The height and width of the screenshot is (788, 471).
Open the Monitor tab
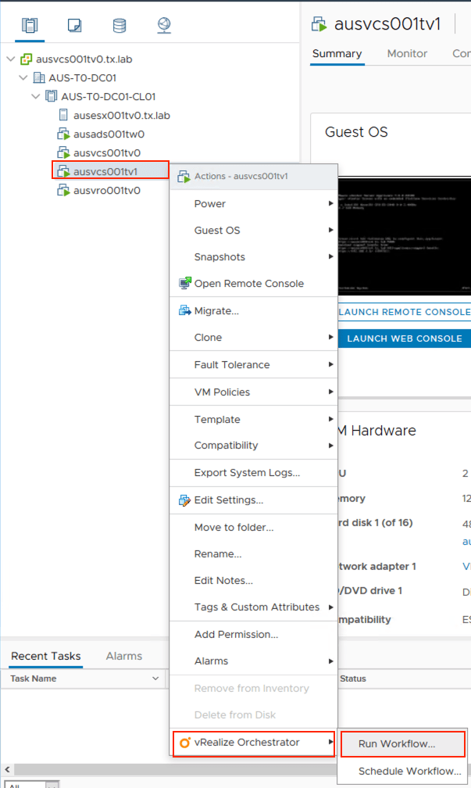(407, 54)
